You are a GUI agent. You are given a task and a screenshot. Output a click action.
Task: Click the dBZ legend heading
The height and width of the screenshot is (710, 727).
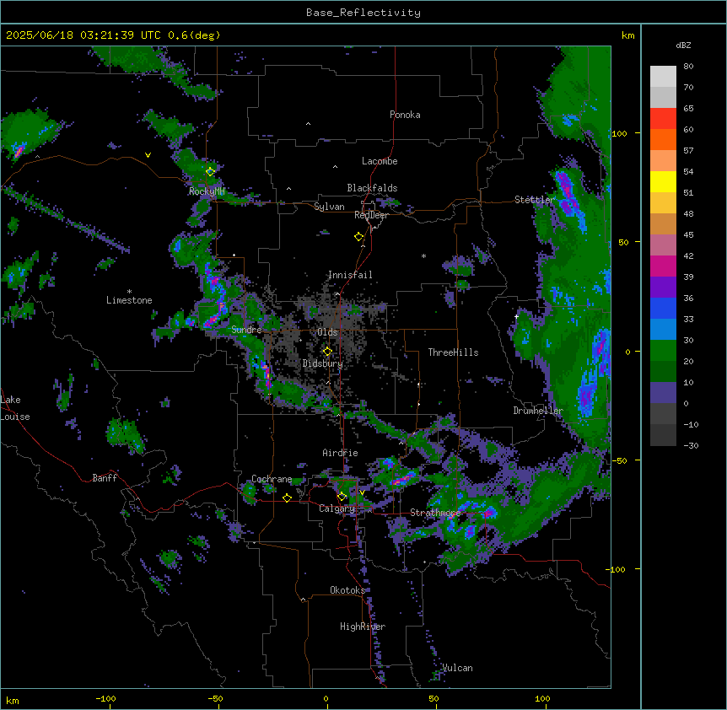tap(683, 45)
